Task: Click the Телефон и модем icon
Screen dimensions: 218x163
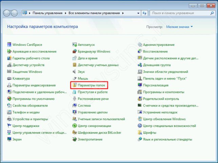Action: coord(9,112)
